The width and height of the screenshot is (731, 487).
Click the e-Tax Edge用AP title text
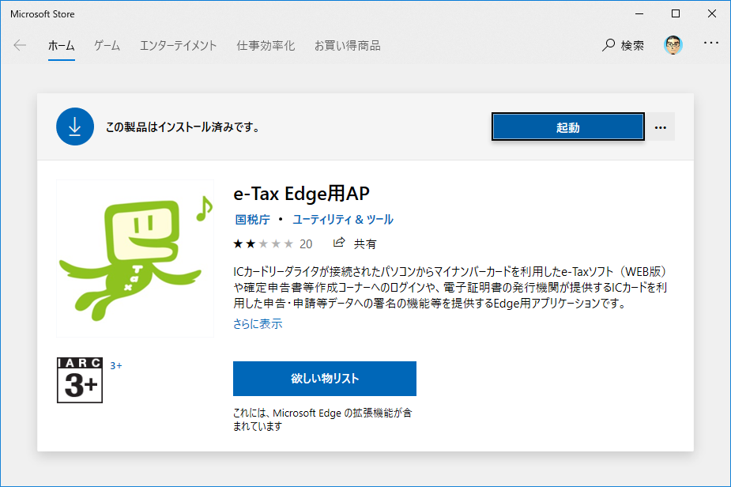[x=301, y=194]
